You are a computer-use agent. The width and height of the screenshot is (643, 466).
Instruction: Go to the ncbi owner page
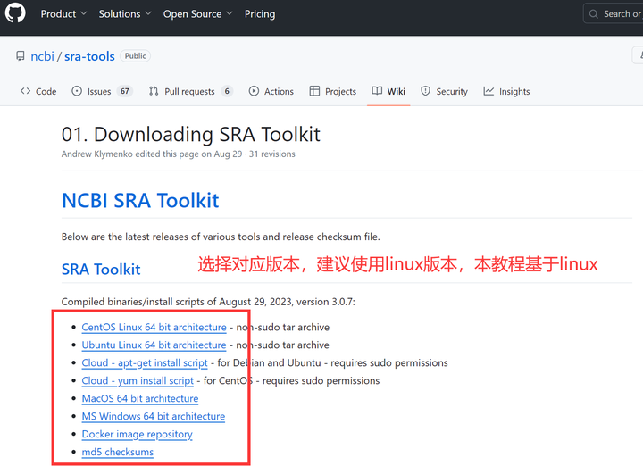pos(42,56)
